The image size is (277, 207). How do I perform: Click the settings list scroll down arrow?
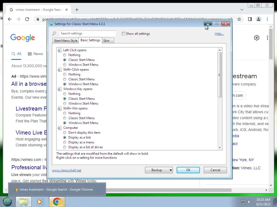coord(220,147)
